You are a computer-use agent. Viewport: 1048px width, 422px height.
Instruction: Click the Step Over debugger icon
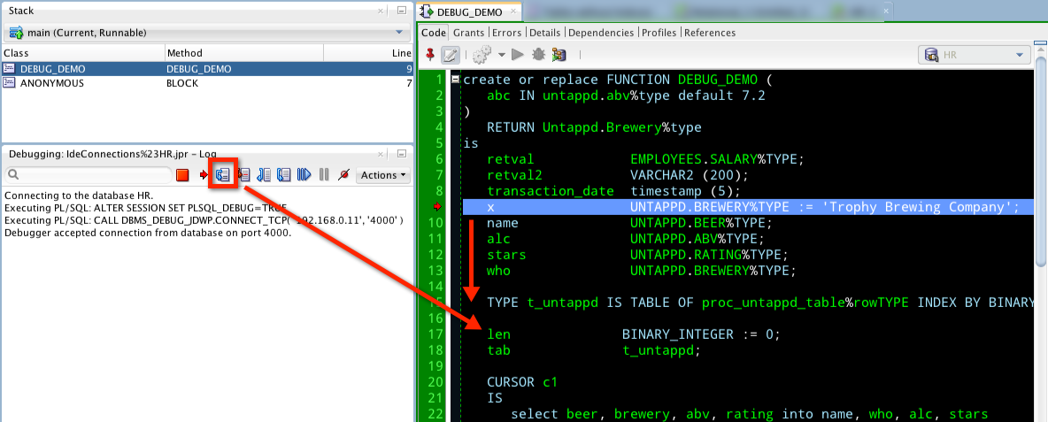pyautogui.click(x=223, y=175)
